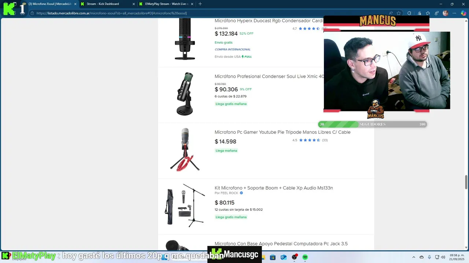This screenshot has height=263, width=469.
Task: Open Micrófono Hyperx Duocast Rgb listing
Action: click(x=269, y=21)
